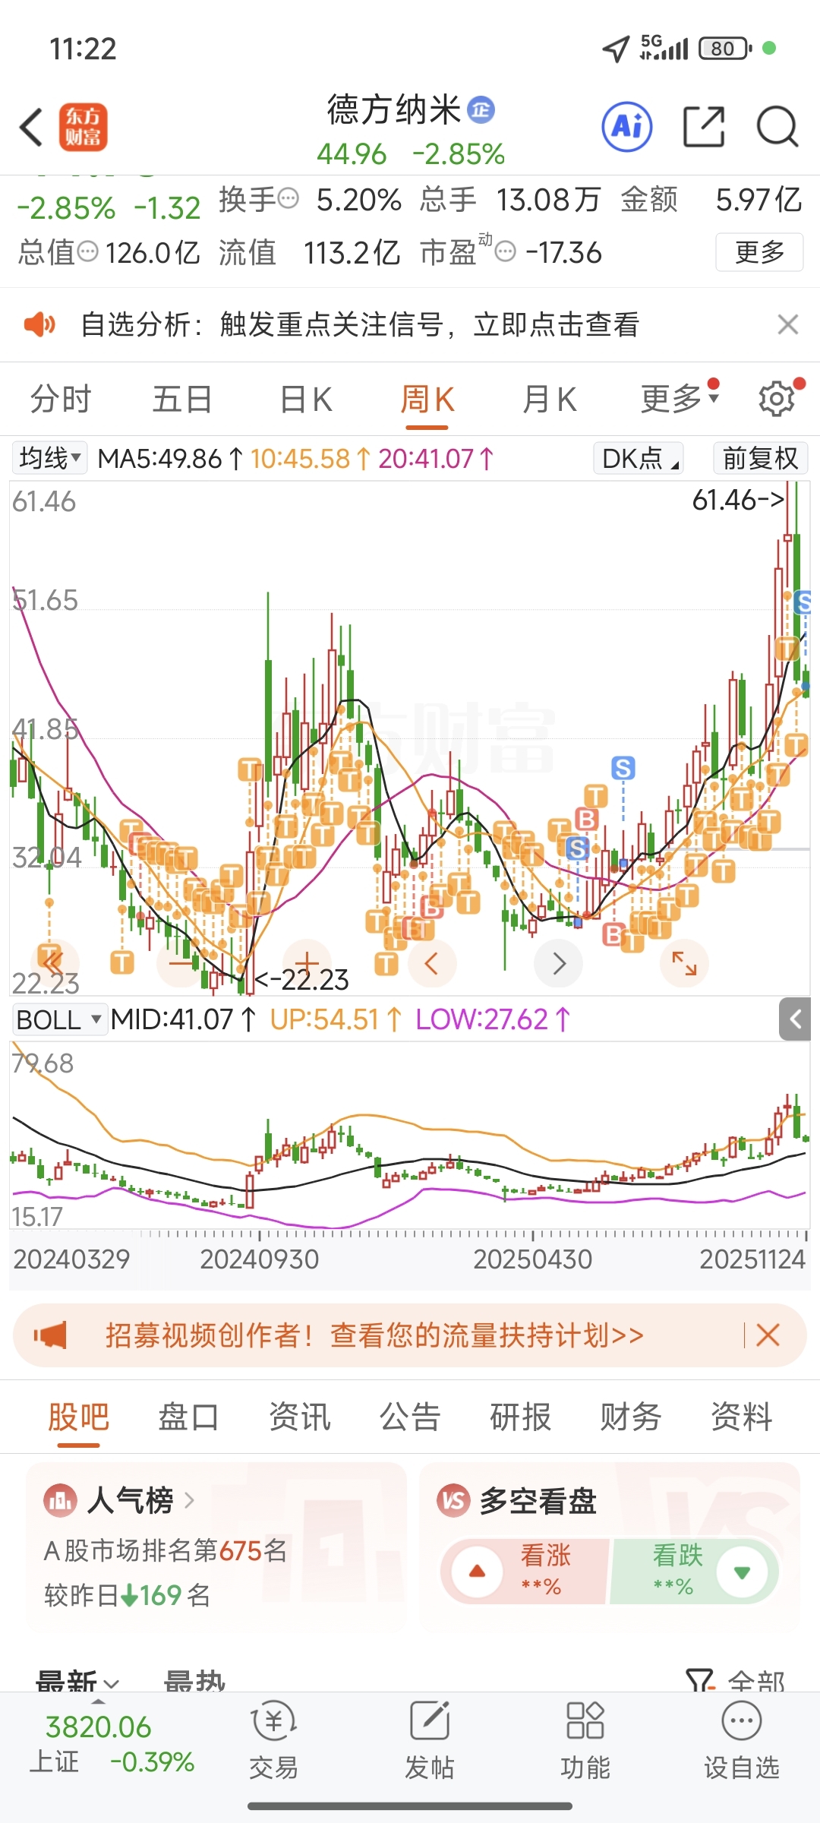820x1823 pixels.
Task: Zoom out chart with minus icon
Action: click(x=181, y=963)
